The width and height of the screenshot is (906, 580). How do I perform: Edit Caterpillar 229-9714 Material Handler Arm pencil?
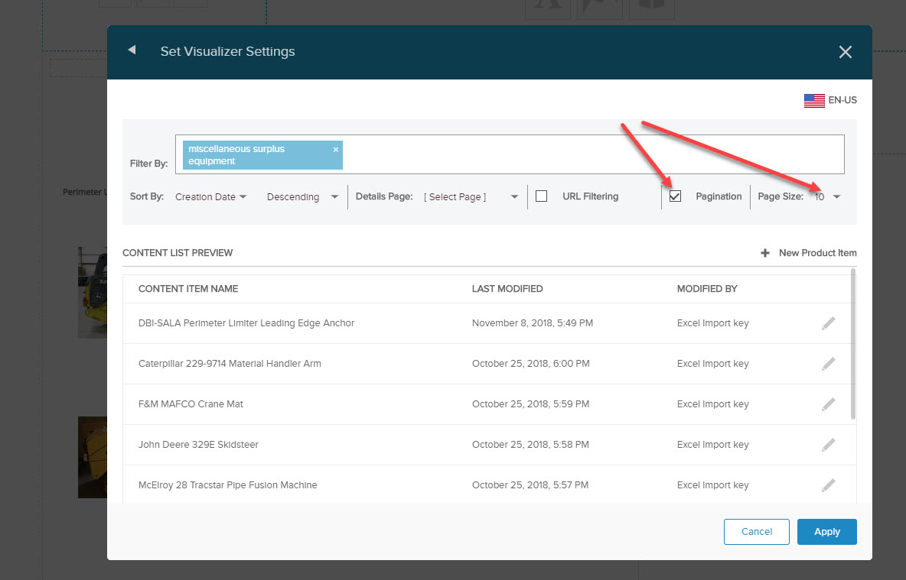pyautogui.click(x=828, y=364)
